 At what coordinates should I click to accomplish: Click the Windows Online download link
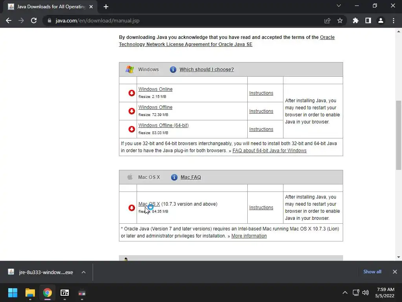155,89
